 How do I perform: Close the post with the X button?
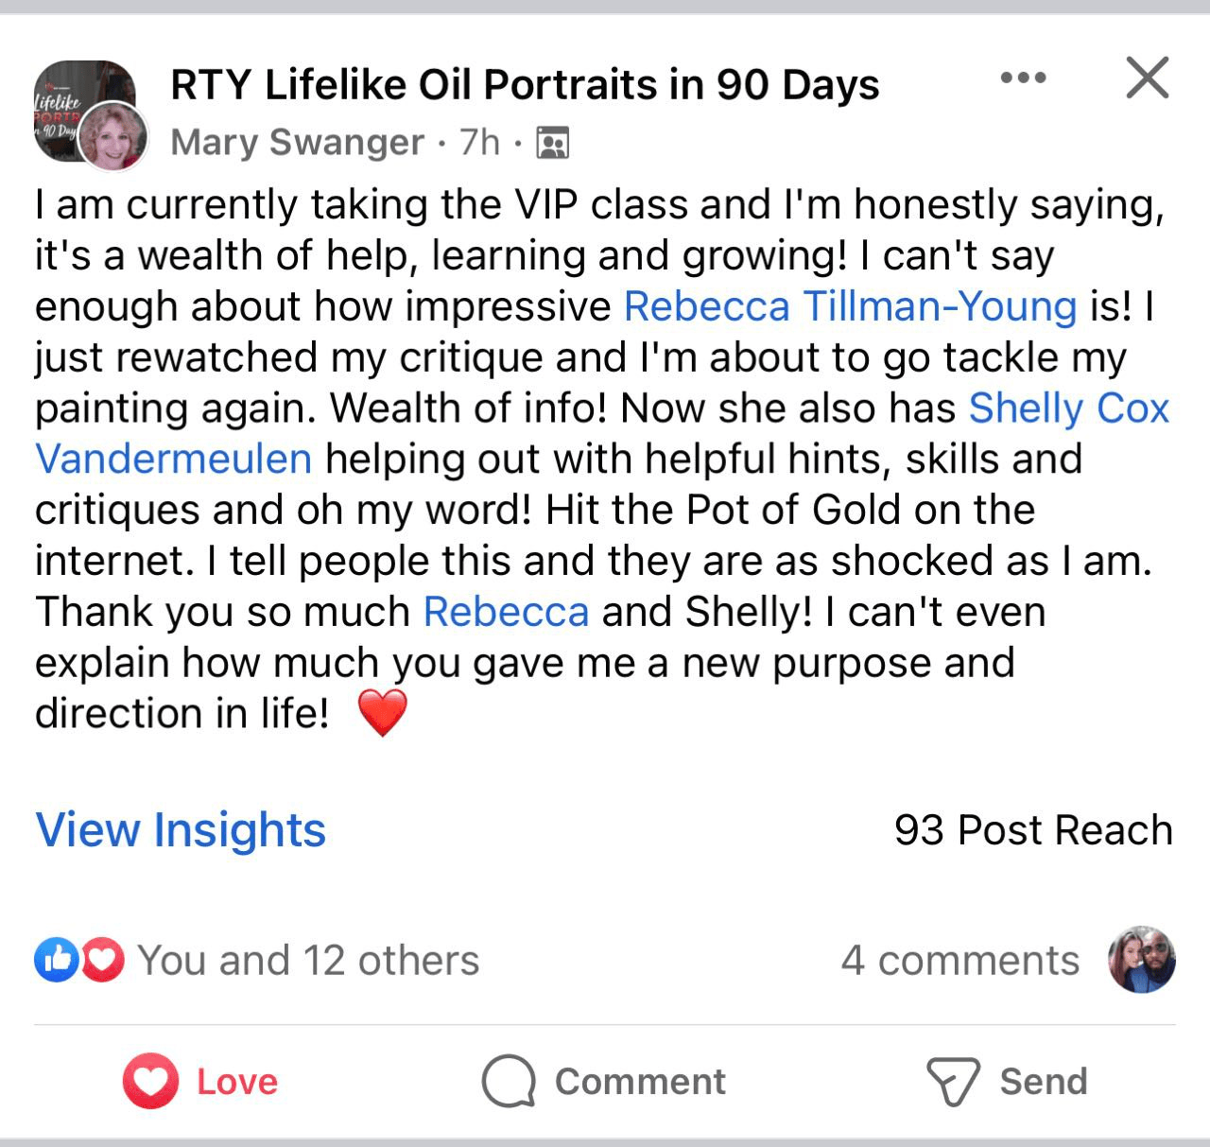1148,78
